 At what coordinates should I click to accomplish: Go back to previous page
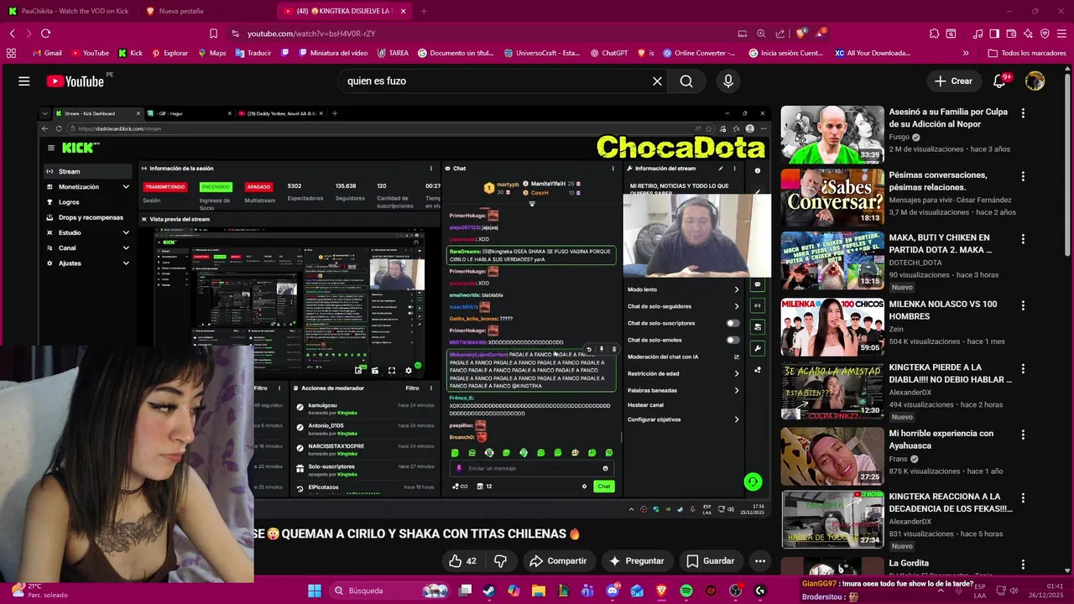(12, 34)
